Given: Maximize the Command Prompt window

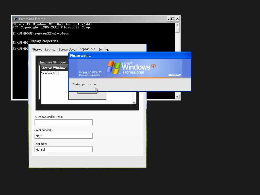Looking at the screenshot, I should (x=173, y=19).
